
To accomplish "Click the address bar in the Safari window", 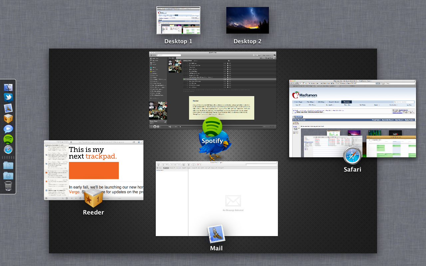I will click(340, 83).
